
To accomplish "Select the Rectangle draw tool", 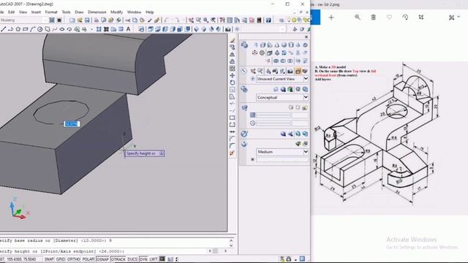I will click(26, 29).
